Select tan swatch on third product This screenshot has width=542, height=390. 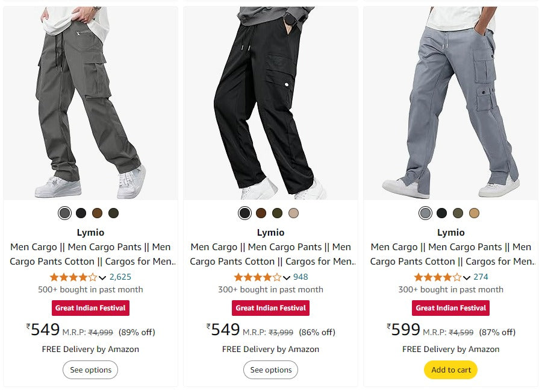tap(474, 213)
